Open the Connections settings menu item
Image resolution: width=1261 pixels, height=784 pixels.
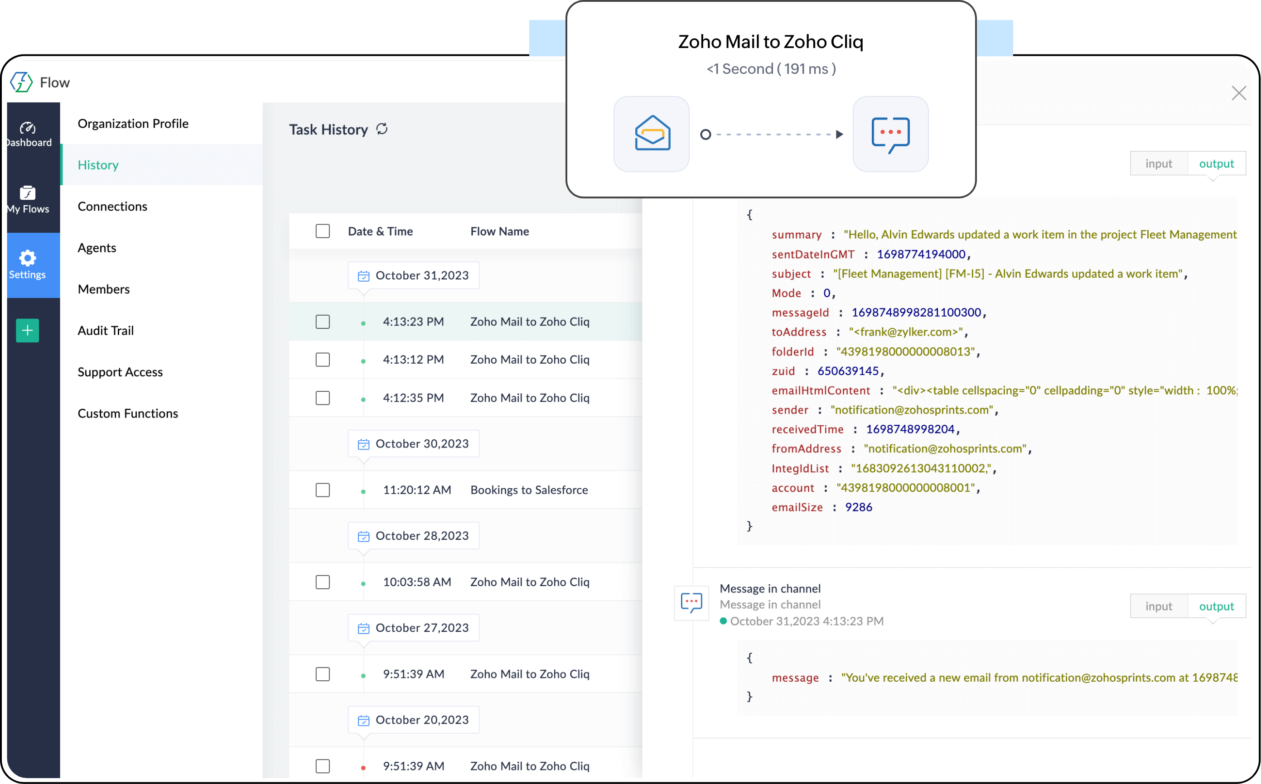click(112, 207)
